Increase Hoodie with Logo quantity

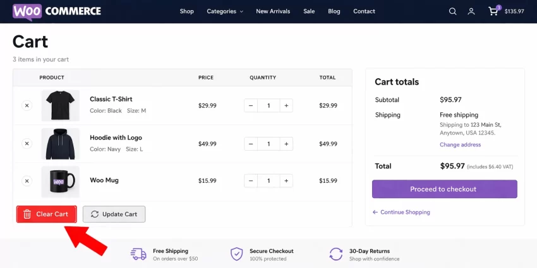click(286, 144)
